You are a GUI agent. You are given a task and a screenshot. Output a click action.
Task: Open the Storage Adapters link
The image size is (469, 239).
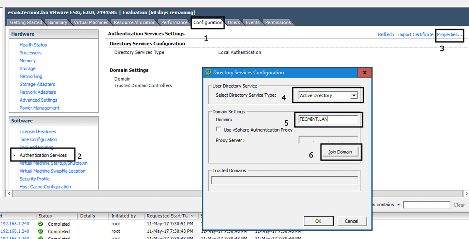(37, 84)
